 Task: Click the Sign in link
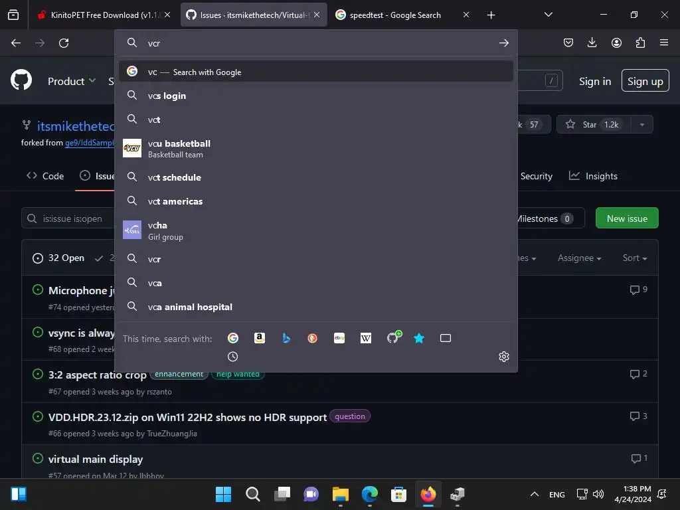click(x=595, y=81)
